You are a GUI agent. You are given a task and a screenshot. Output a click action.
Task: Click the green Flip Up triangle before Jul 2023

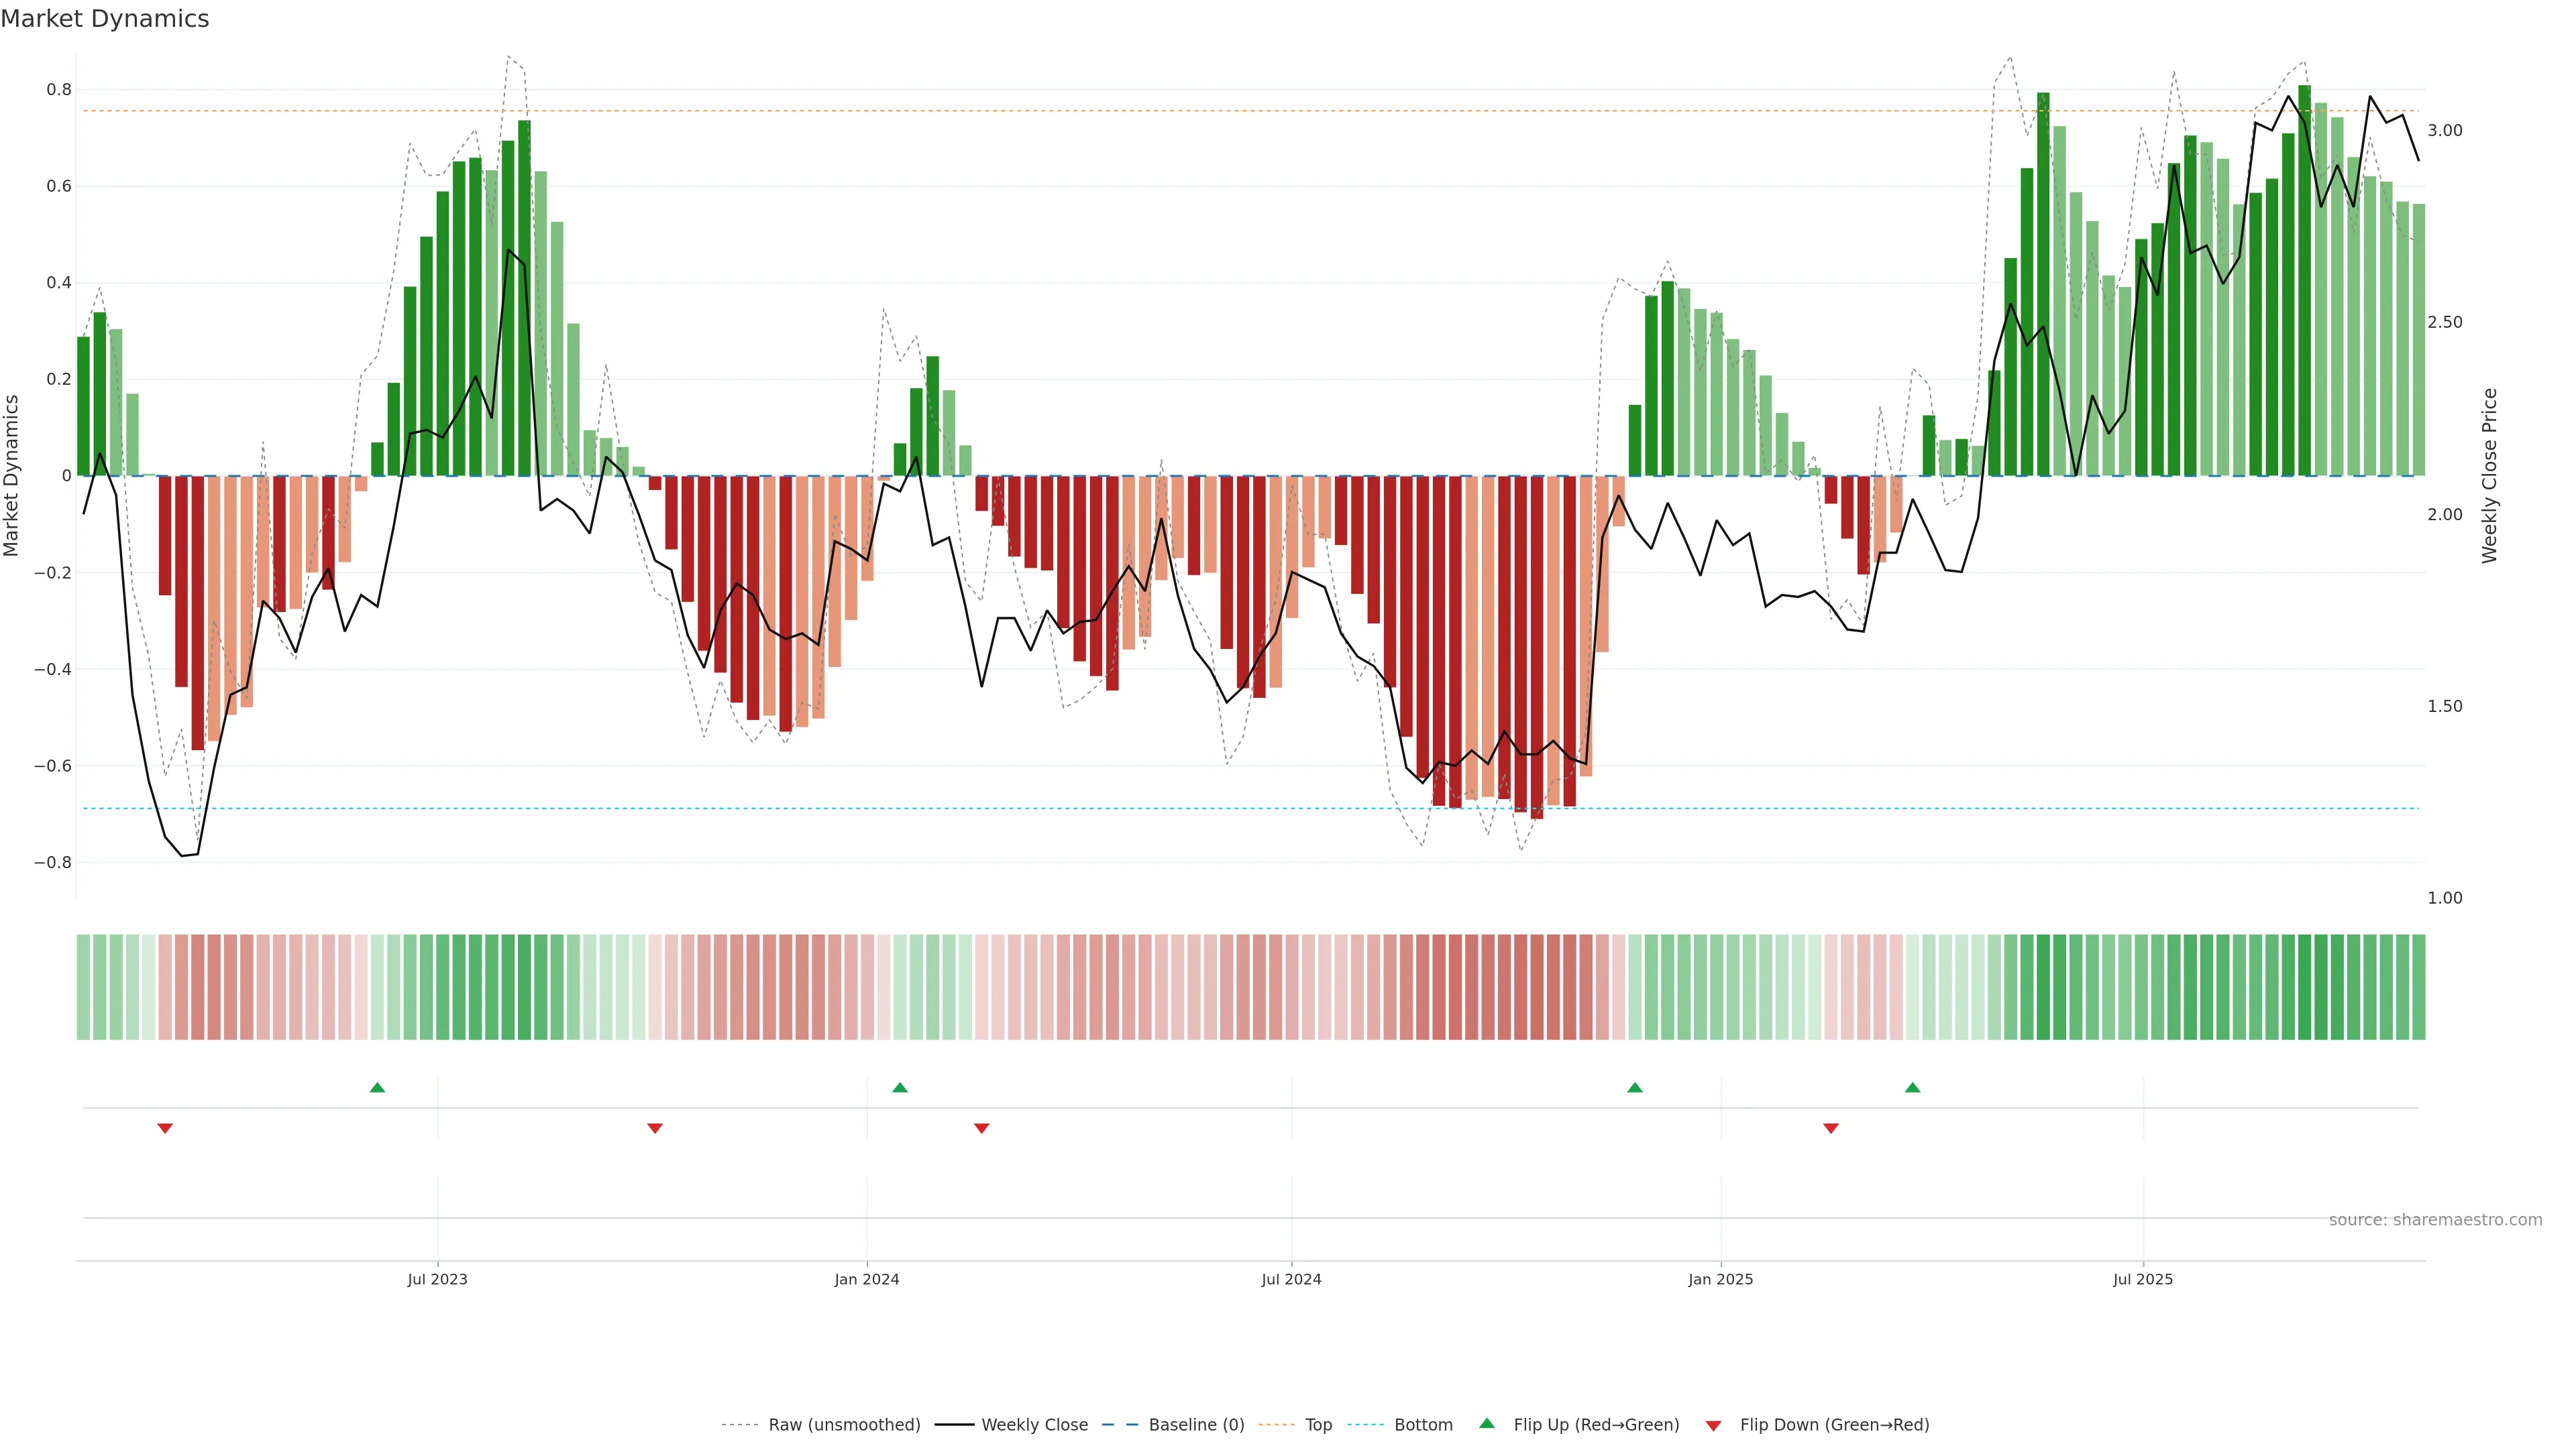pos(377,1087)
